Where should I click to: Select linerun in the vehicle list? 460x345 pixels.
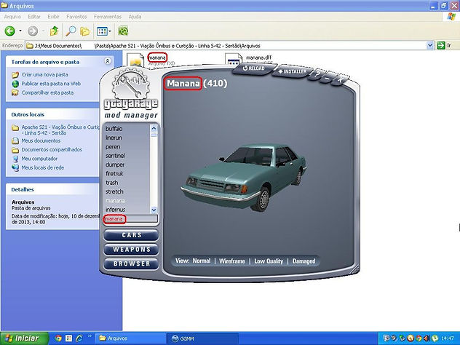point(114,138)
